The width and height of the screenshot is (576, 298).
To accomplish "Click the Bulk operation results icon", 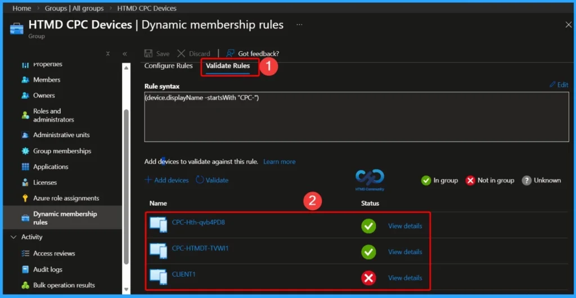I will point(25,285).
